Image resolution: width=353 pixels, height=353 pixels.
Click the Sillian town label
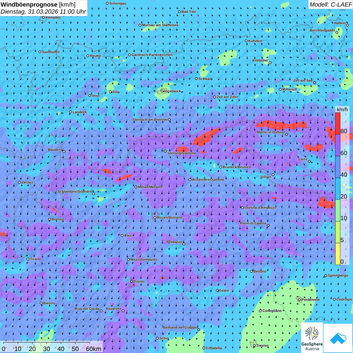(x=266, y=177)
